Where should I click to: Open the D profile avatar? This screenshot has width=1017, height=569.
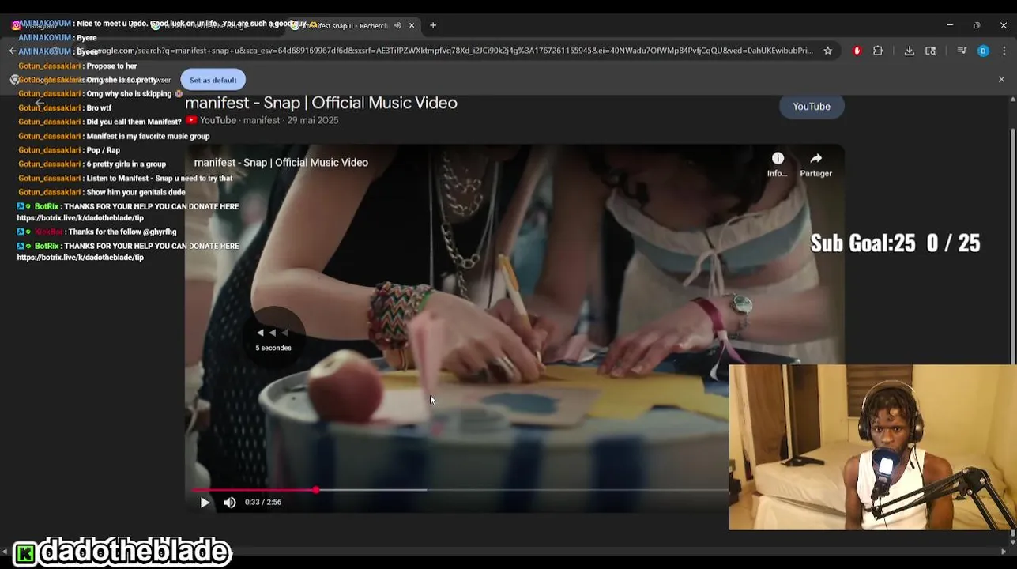[983, 51]
